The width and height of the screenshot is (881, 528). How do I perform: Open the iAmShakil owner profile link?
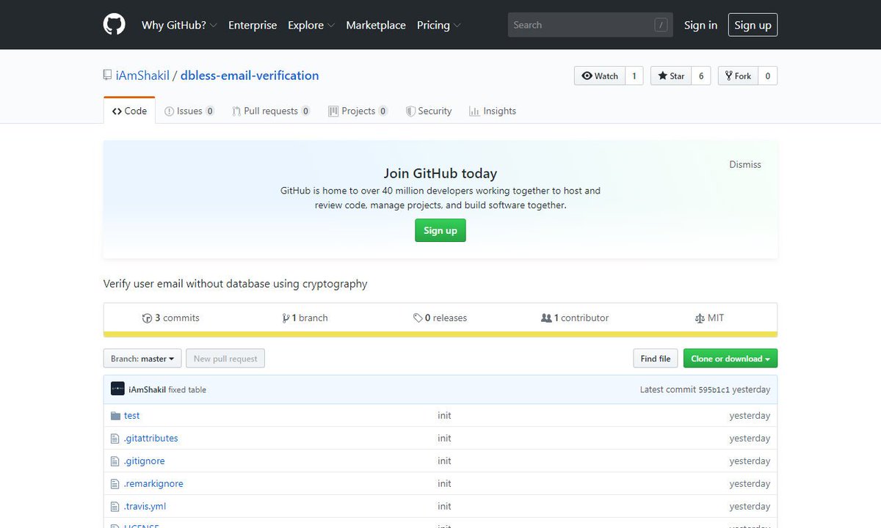click(142, 76)
